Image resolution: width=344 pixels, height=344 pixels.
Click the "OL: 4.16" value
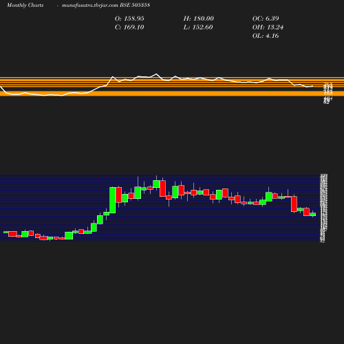coord(266,36)
